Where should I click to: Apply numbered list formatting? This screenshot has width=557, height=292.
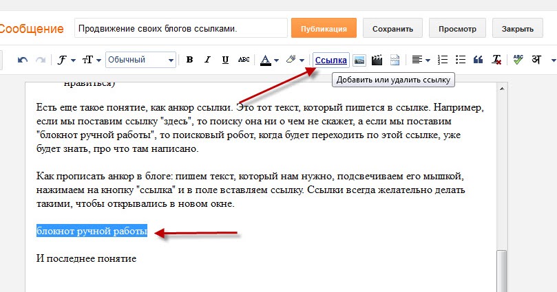(x=443, y=60)
